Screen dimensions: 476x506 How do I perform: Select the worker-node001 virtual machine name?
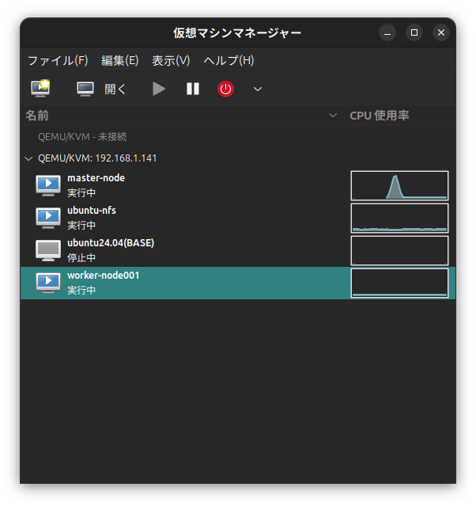[103, 276]
